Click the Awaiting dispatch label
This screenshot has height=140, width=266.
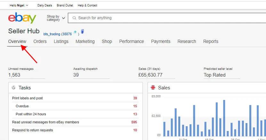pyautogui.click(x=85, y=69)
